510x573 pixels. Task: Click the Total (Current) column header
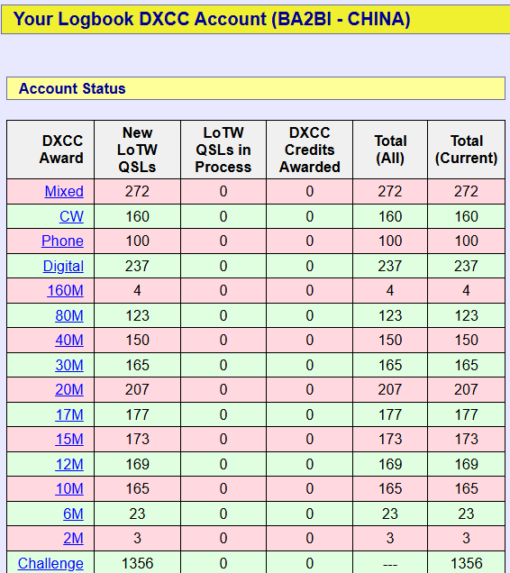tap(466, 150)
